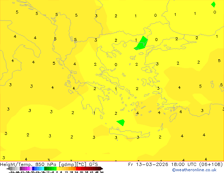Select the date Fr 13-03-2026

click(146, 164)
